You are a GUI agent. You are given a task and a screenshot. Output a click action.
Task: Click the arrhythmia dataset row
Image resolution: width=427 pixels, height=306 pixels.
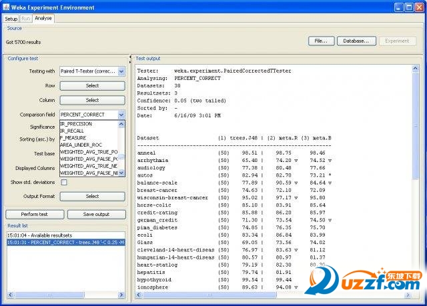coord(234,161)
